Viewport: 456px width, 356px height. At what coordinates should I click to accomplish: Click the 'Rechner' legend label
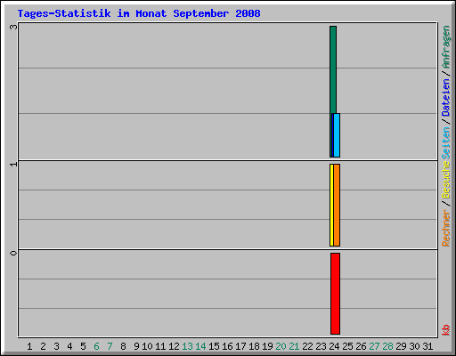446,228
